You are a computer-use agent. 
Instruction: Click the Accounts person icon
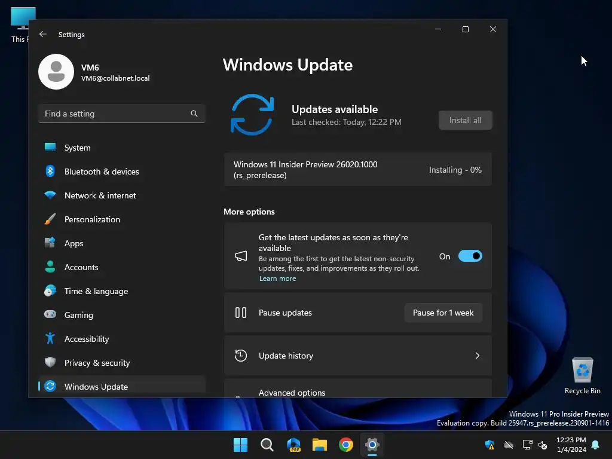(x=50, y=267)
